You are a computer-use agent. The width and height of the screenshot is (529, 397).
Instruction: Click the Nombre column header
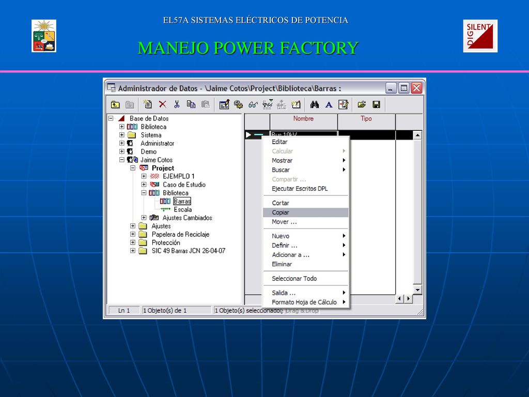click(x=304, y=122)
